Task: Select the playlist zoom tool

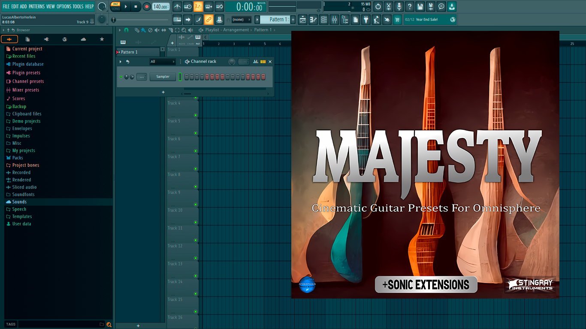Action: (184, 30)
